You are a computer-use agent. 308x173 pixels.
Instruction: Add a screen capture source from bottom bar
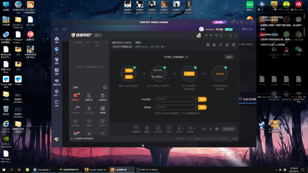pyautogui.click(x=136, y=129)
